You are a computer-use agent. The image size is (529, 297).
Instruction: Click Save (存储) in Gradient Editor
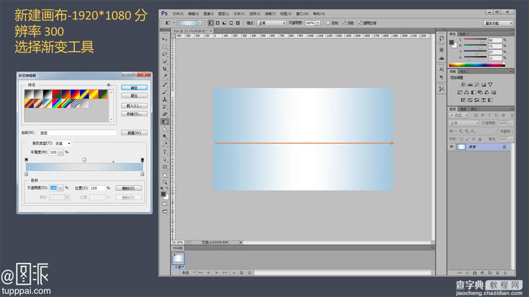point(134,113)
